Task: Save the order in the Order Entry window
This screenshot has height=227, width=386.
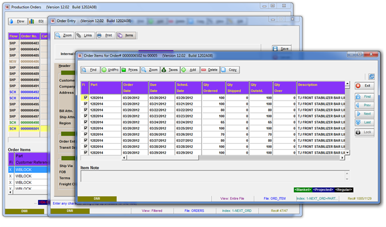Action: click(282, 49)
